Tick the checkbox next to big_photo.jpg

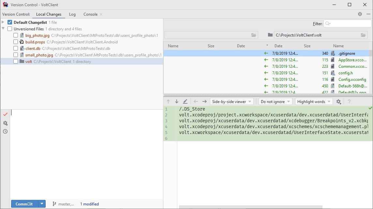coord(16,36)
